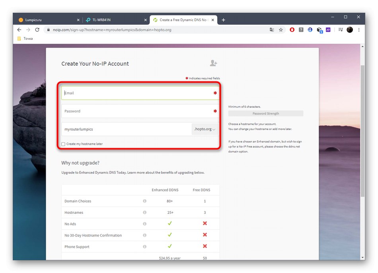Bookmark this page with the star icon
Image resolution: width=378 pixels, height=273 pixels.
point(281,30)
